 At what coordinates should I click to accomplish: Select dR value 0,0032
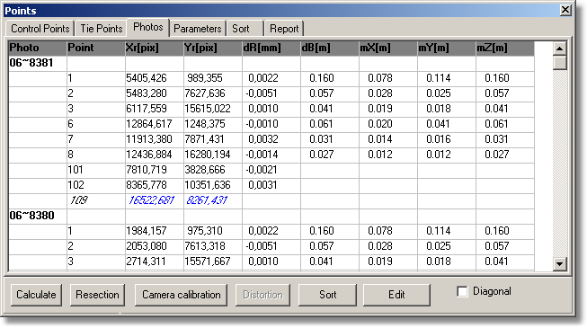[x=262, y=139]
